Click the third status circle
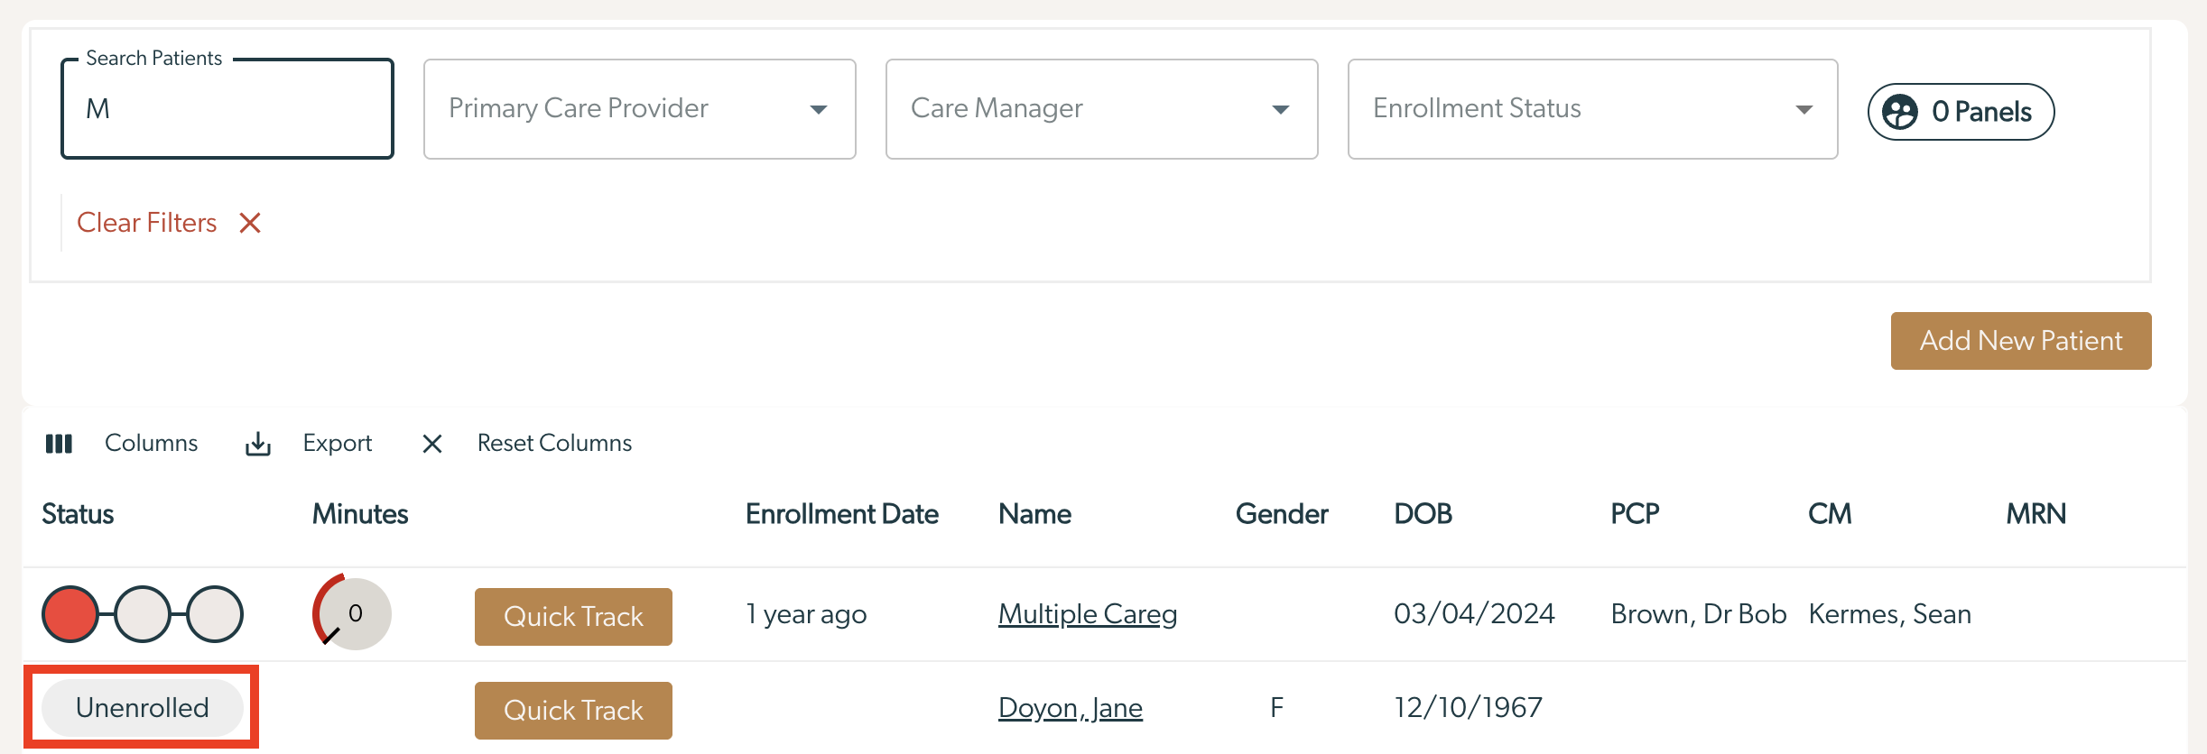Image resolution: width=2207 pixels, height=754 pixels. pos(215,614)
